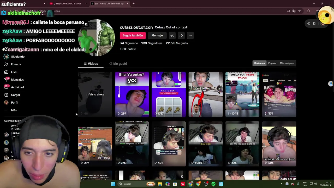Open the Minecraft crafting video with 1767 views

point(169,95)
